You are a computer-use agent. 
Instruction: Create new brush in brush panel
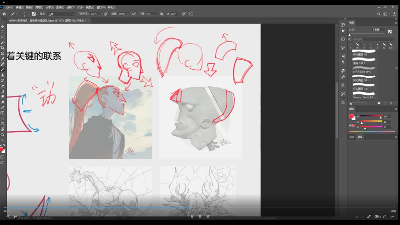click(x=385, y=103)
